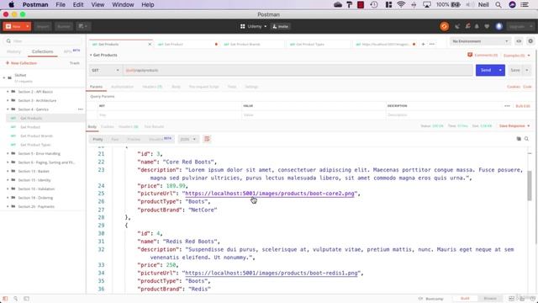Expand the Section 2 - API Basics folder
This screenshot has height=303, width=538.
click(x=8, y=92)
